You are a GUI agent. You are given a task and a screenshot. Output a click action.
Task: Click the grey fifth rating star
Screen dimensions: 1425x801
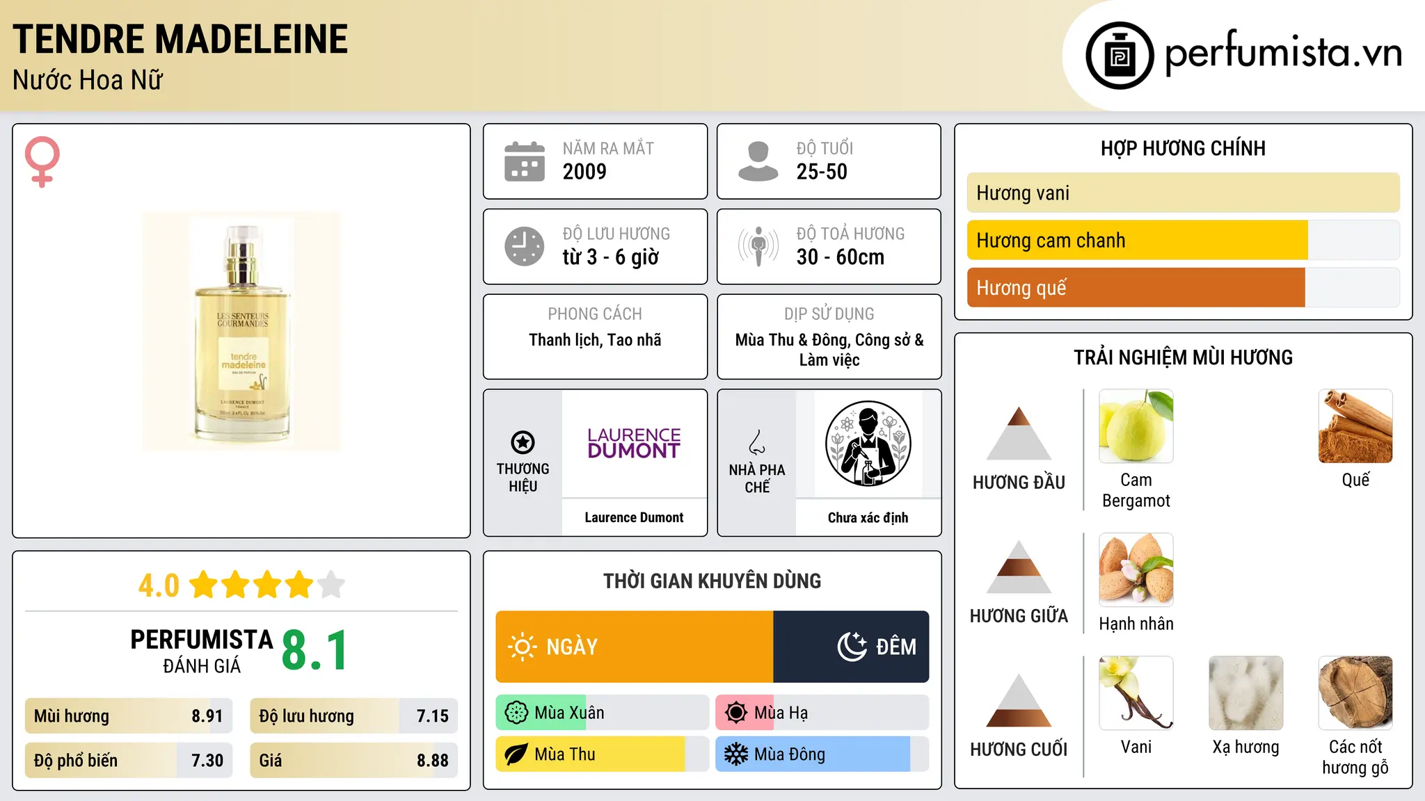pos(331,585)
